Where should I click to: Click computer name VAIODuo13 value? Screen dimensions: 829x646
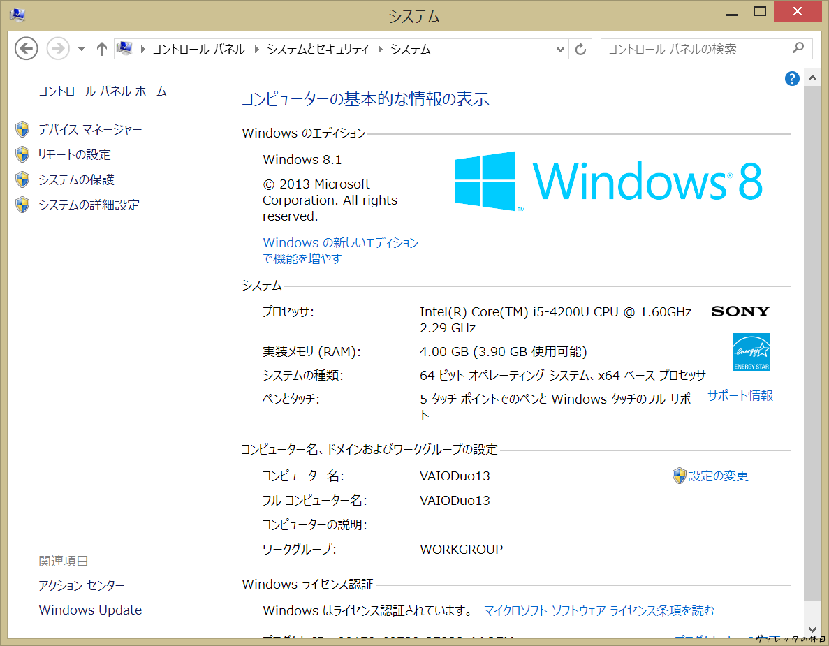click(455, 476)
